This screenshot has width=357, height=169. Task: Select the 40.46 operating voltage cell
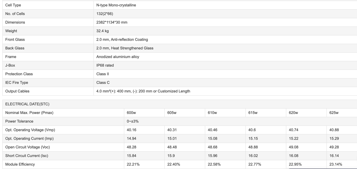click(212, 130)
